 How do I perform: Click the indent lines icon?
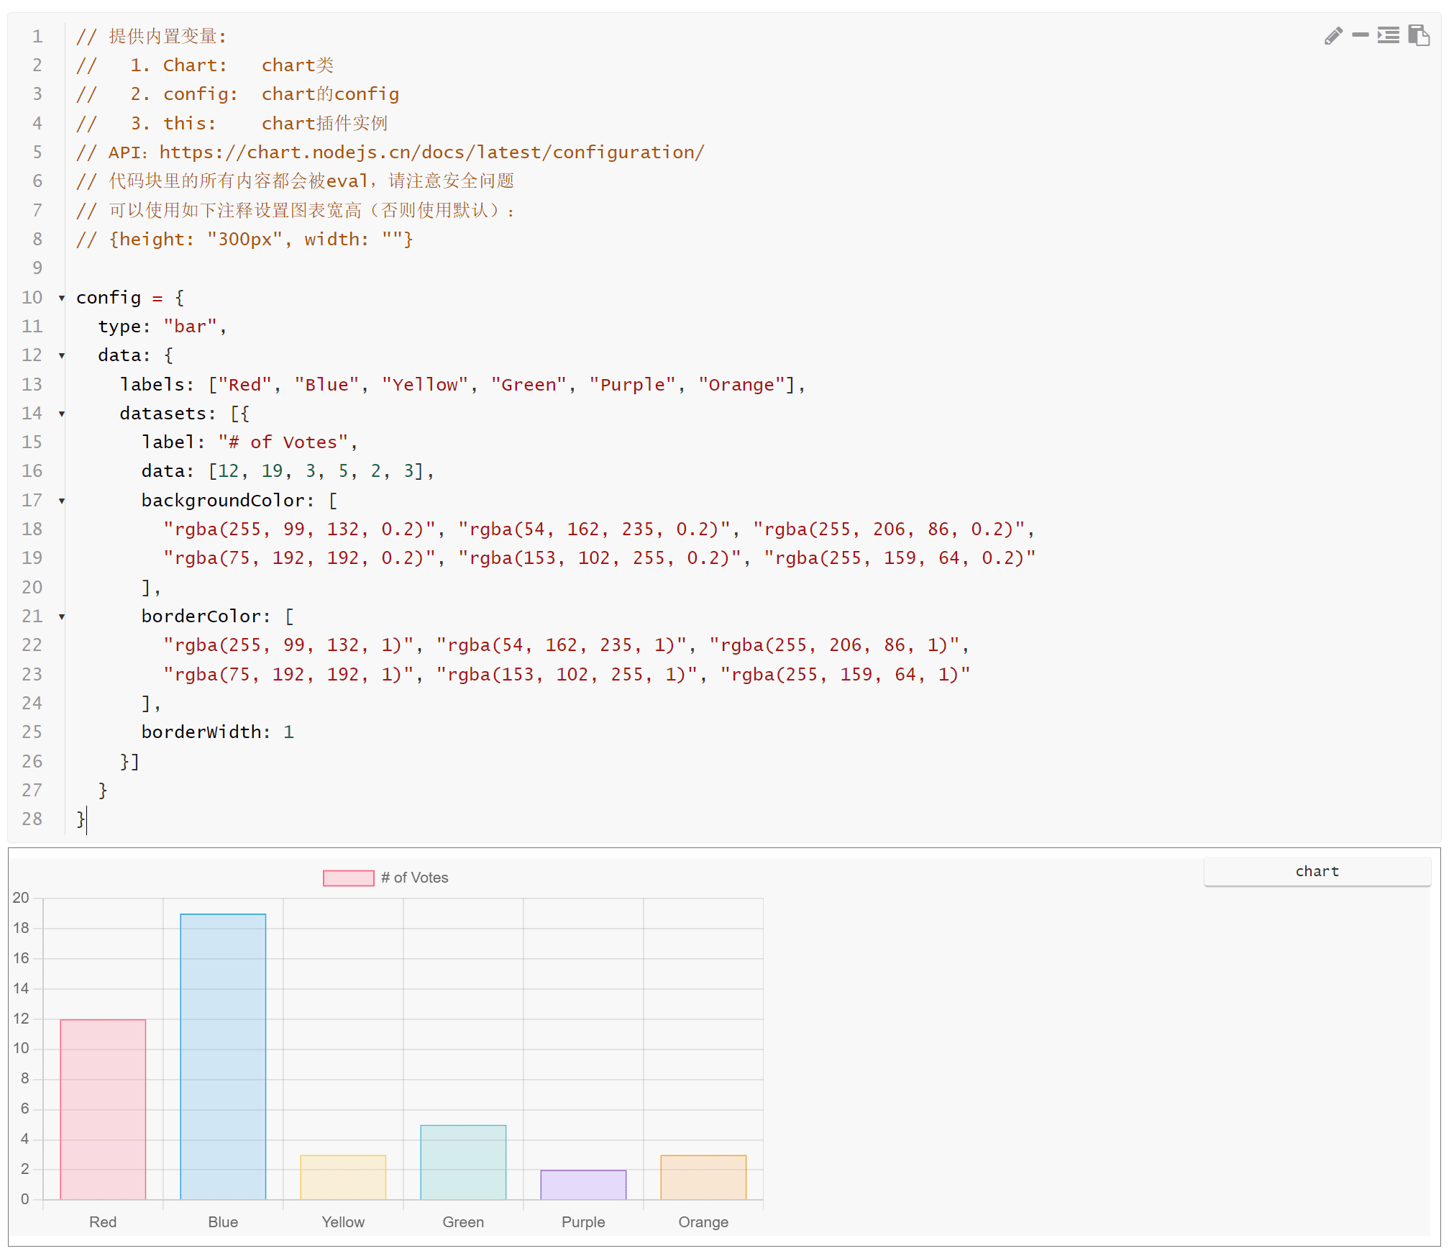pos(1388,35)
